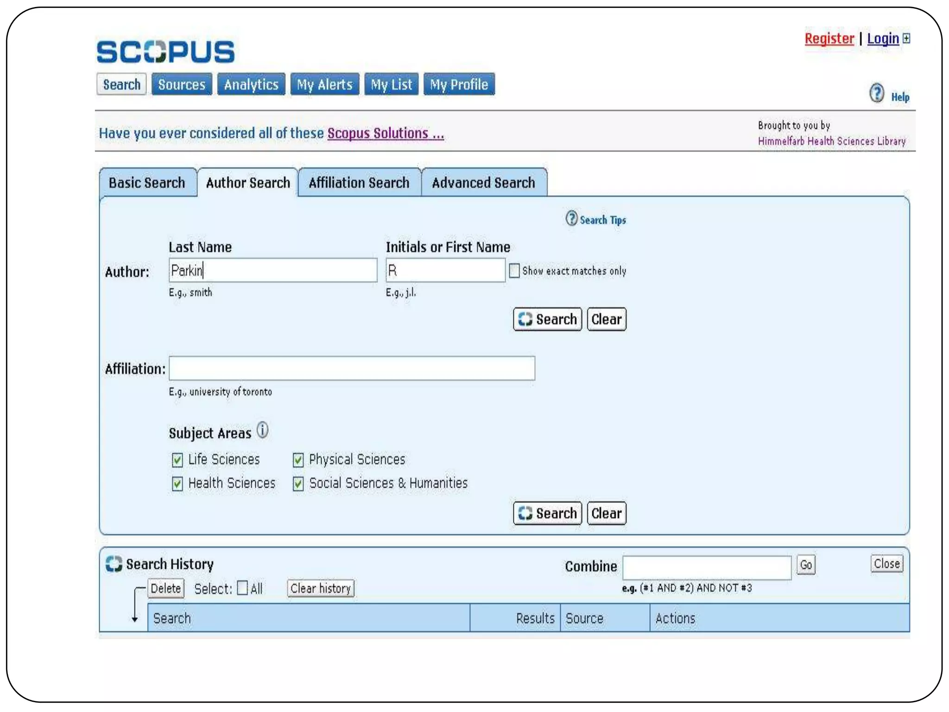Click the Search column header
This screenshot has height=712, width=949.
click(309, 618)
